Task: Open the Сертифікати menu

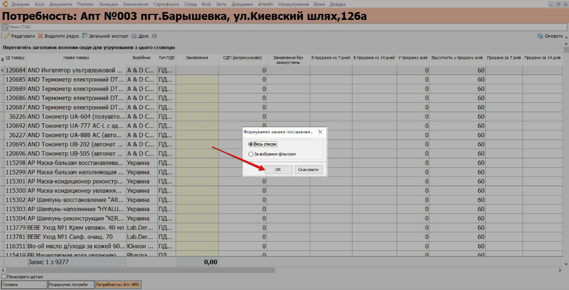Action: [166, 4]
